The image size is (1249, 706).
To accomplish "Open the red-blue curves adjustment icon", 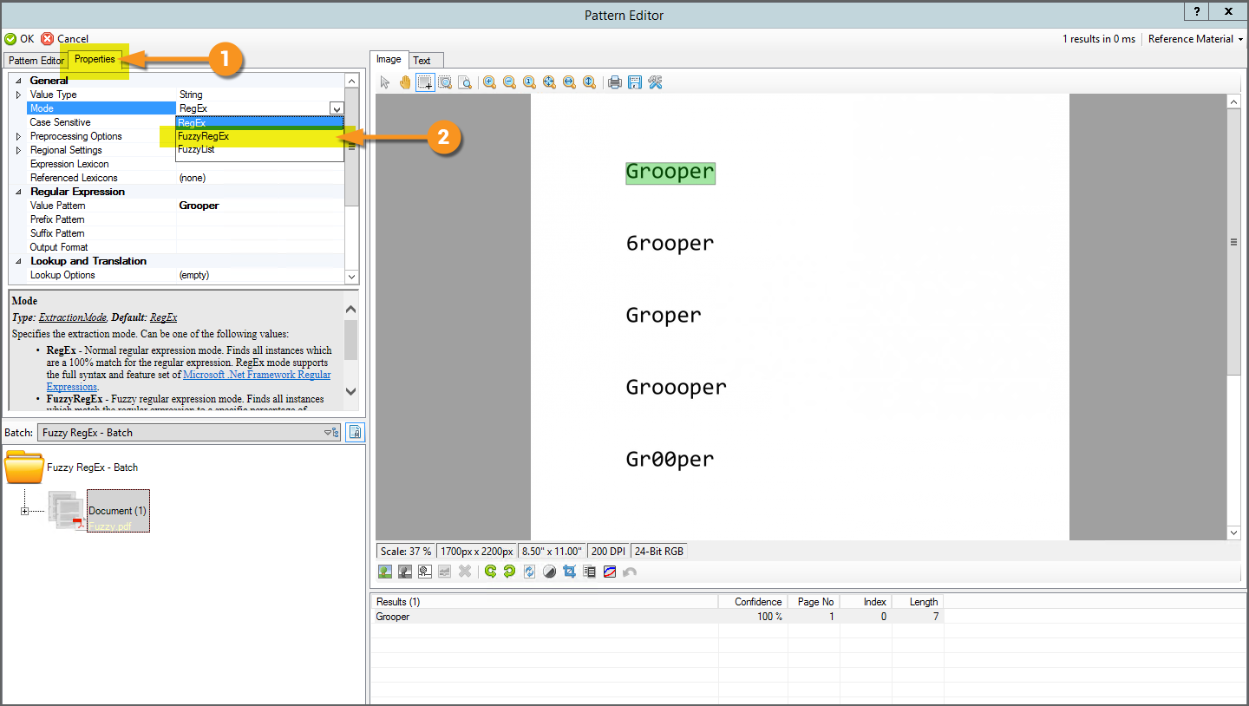I will coord(610,572).
